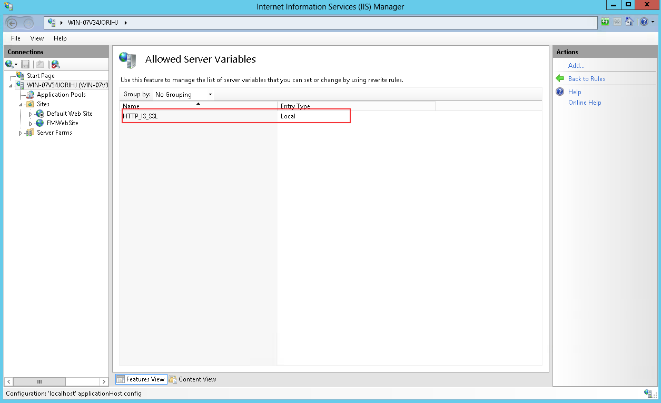
Task: Click the Start Page icon in tree
Action: [21, 76]
